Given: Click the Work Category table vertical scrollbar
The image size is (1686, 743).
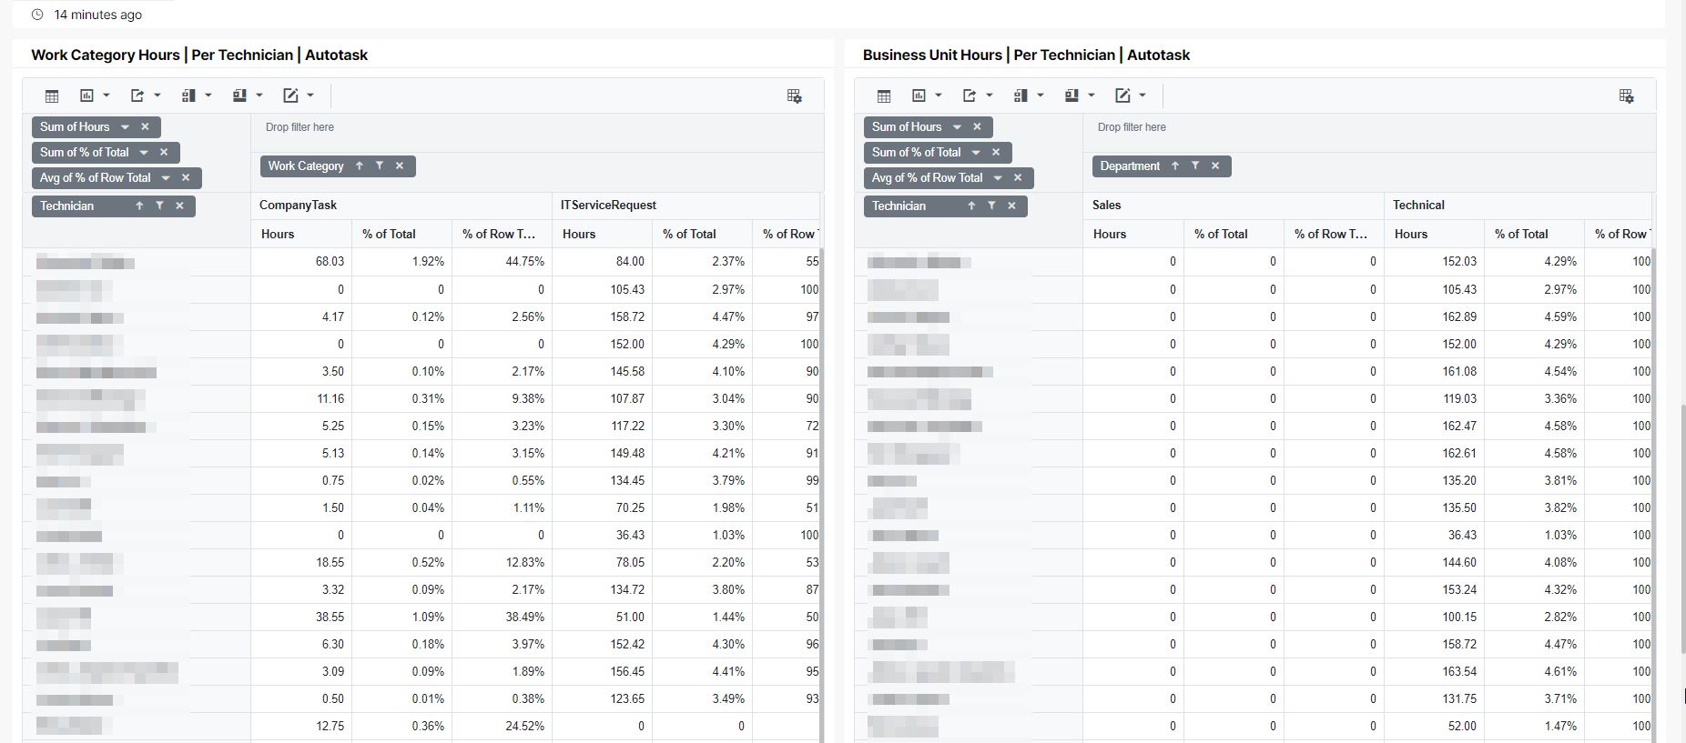Looking at the screenshot, I should tap(821, 491).
